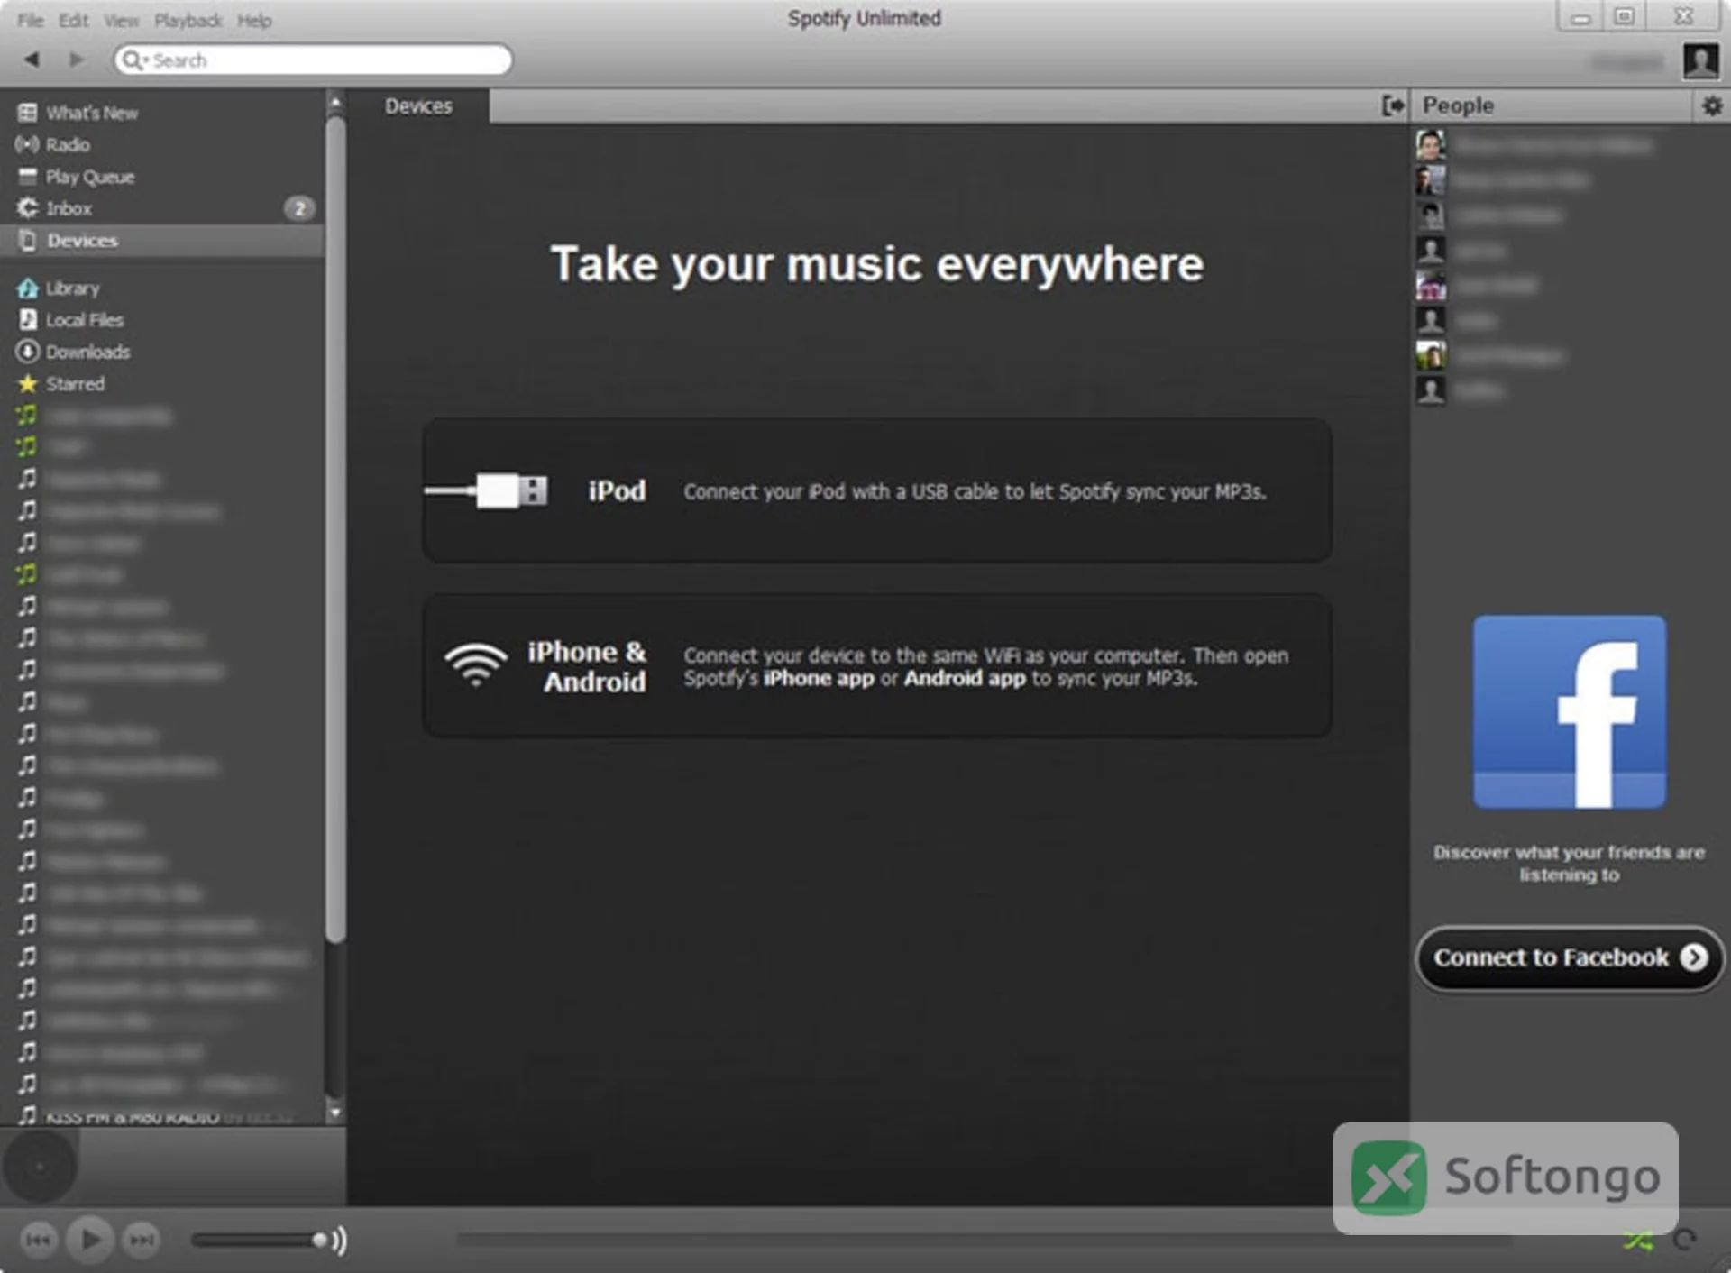
Task: Click the Search input field
Action: 313,60
